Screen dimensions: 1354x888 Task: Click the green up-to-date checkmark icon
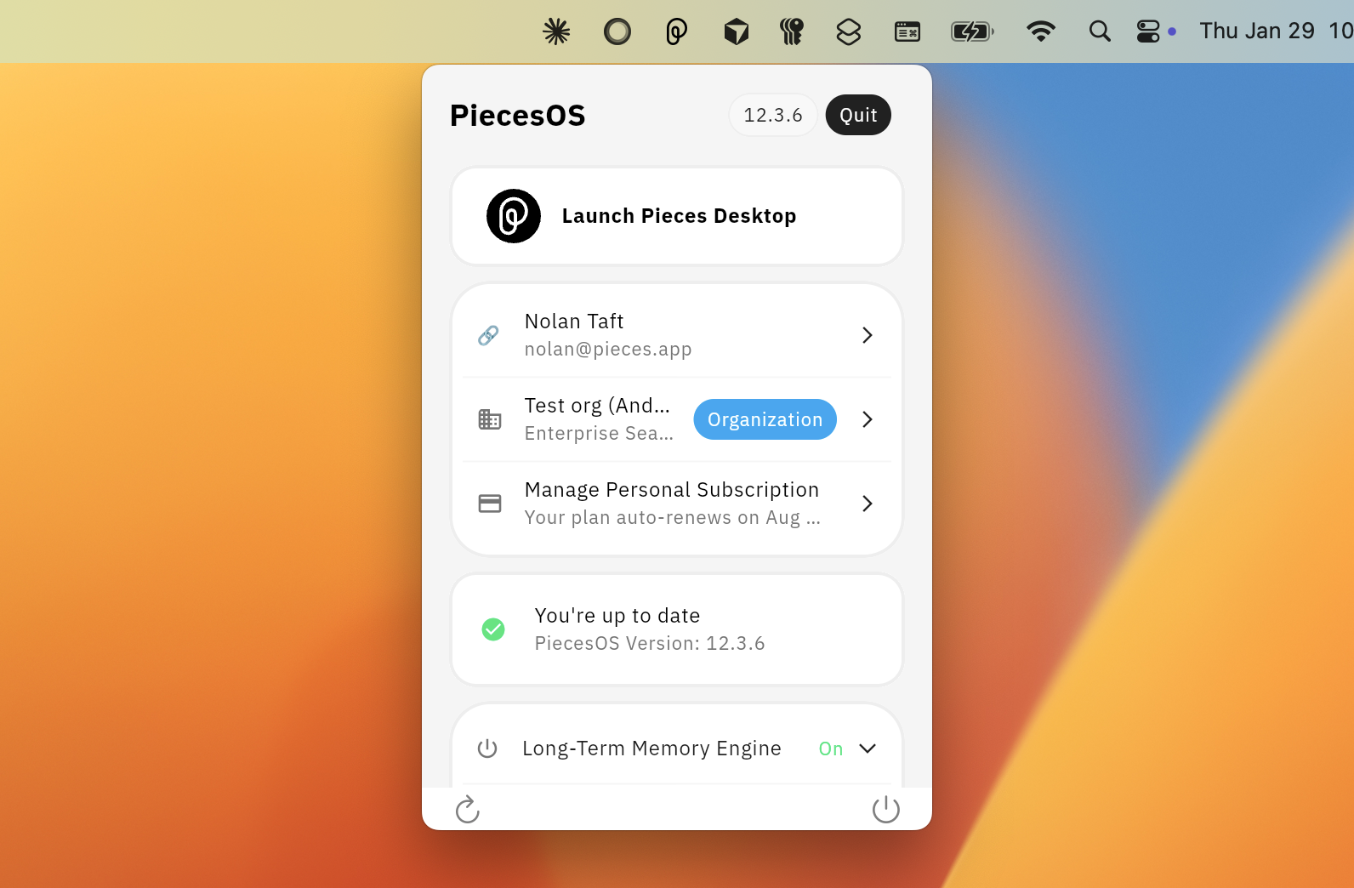[493, 629]
